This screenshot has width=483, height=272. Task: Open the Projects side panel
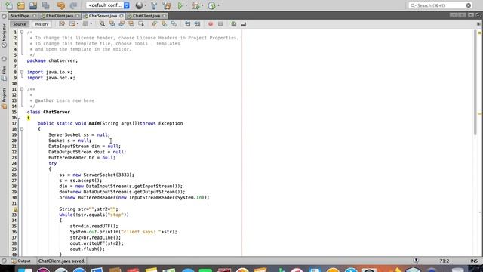pos(4,98)
